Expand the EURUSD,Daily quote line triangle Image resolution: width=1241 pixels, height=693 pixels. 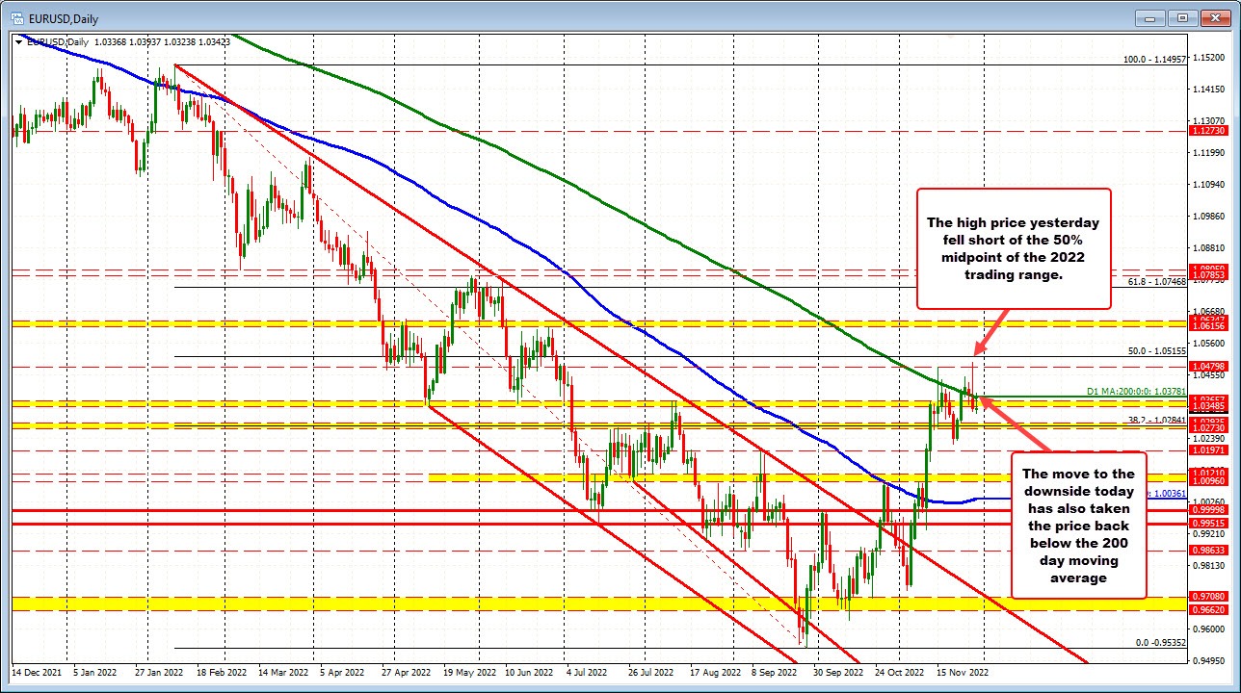(18, 41)
